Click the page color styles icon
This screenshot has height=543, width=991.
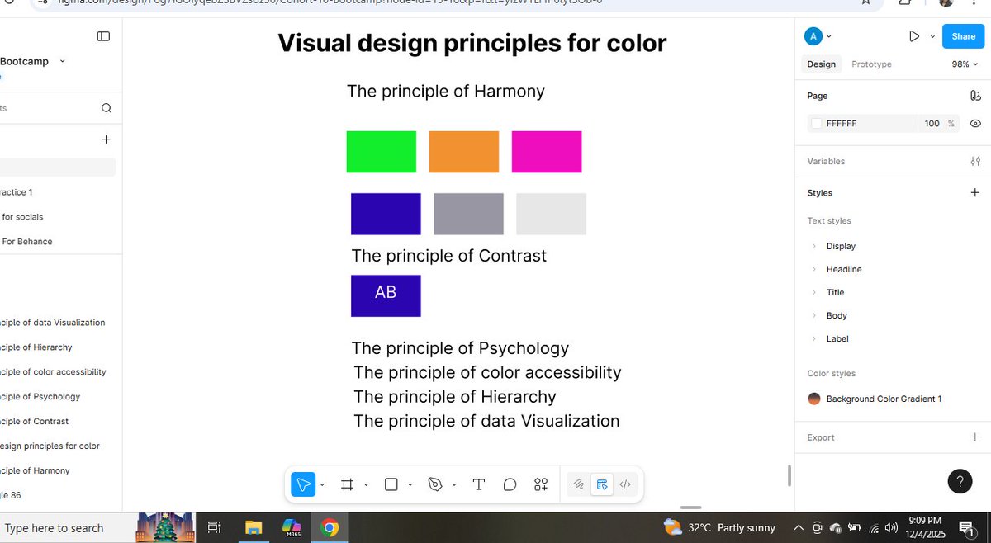click(x=975, y=96)
